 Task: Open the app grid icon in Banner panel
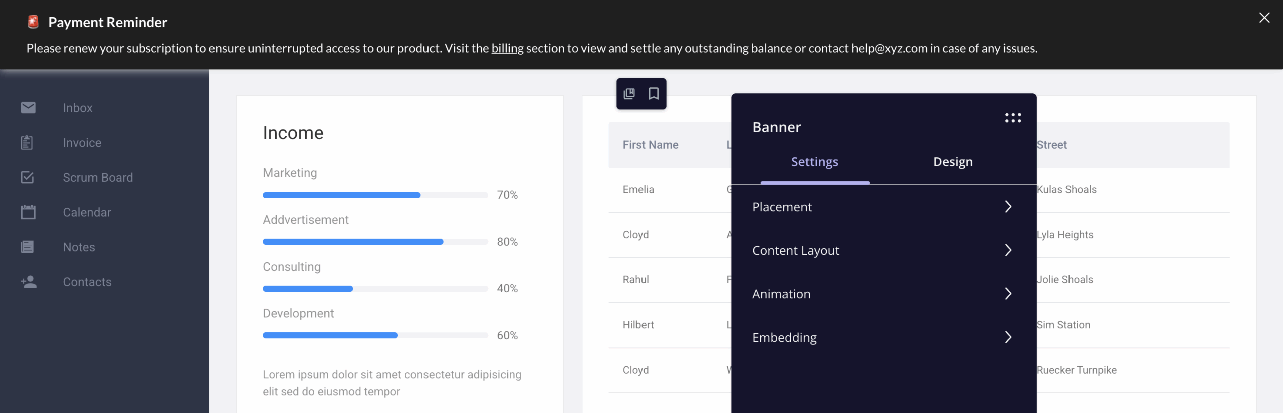click(1013, 118)
